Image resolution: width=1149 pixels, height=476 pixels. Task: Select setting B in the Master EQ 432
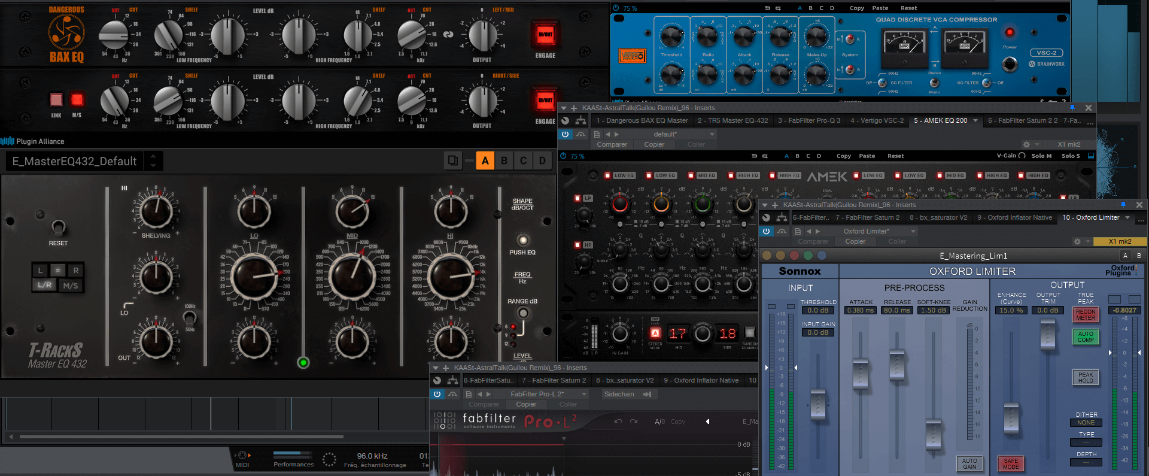(504, 160)
